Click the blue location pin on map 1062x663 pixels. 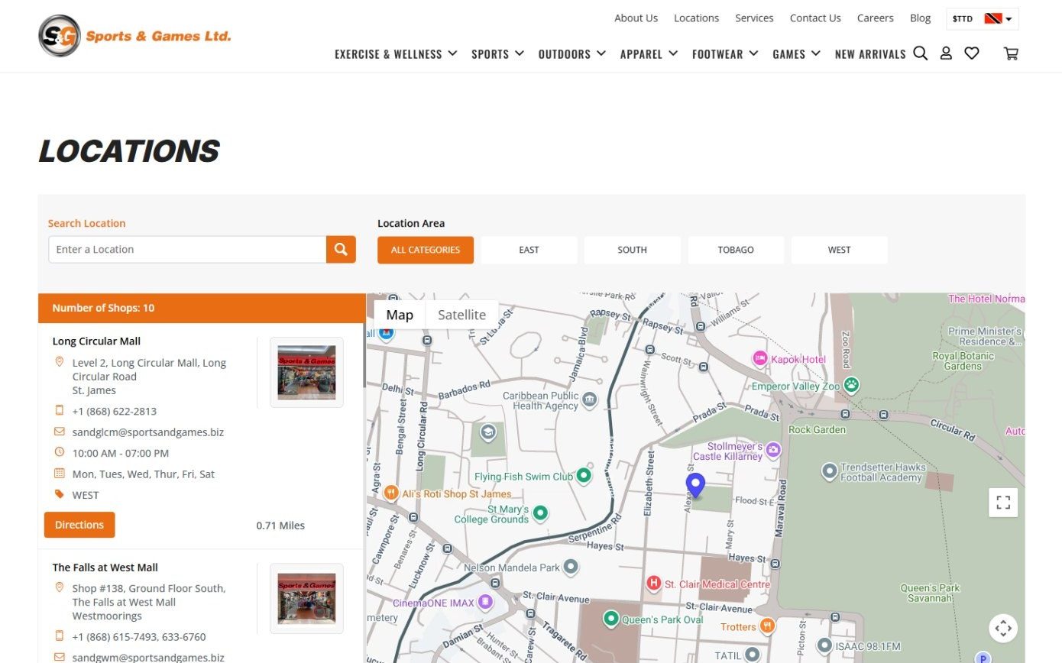695,486
